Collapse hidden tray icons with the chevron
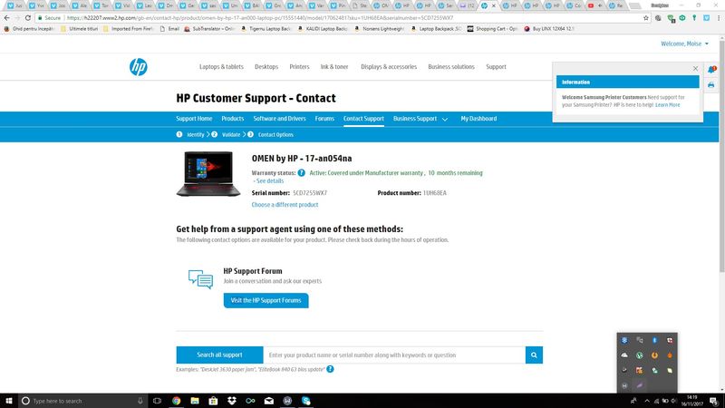The height and width of the screenshot is (408, 725). pos(647,401)
